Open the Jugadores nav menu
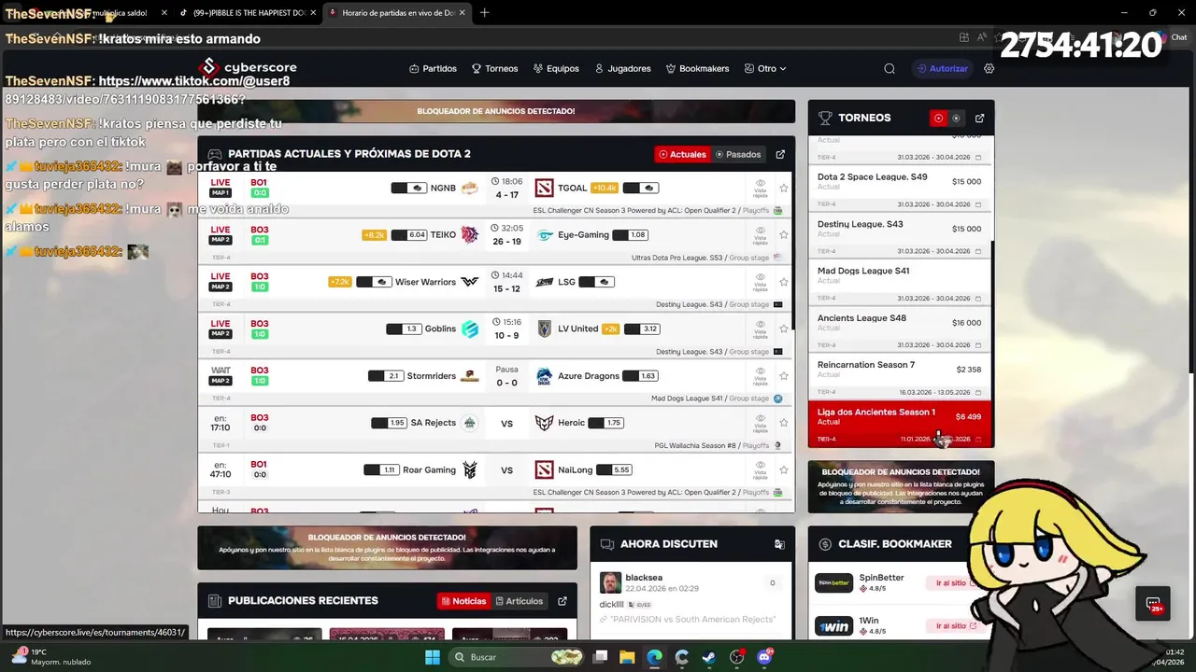1196x672 pixels. click(x=622, y=68)
